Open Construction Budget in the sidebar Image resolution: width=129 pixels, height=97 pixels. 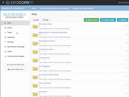[x=16, y=56]
